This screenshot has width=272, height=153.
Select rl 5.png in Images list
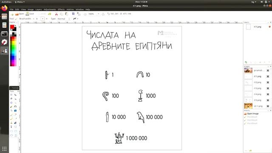click(258, 100)
